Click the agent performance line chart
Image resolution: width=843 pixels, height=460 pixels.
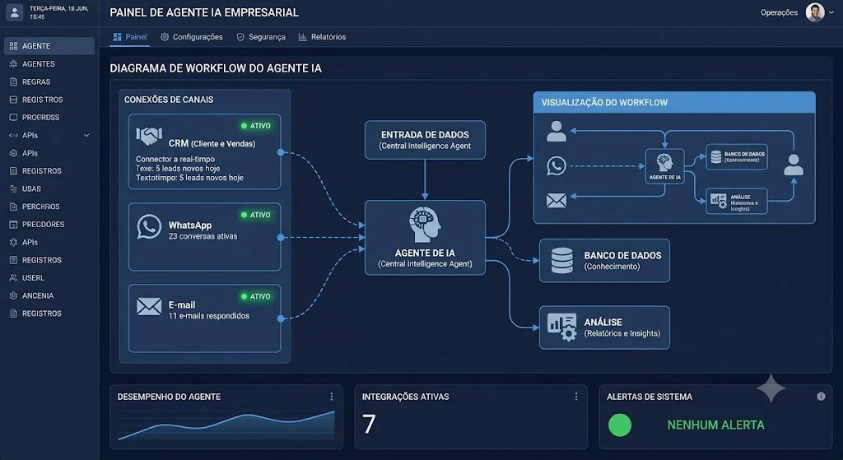[x=226, y=425]
